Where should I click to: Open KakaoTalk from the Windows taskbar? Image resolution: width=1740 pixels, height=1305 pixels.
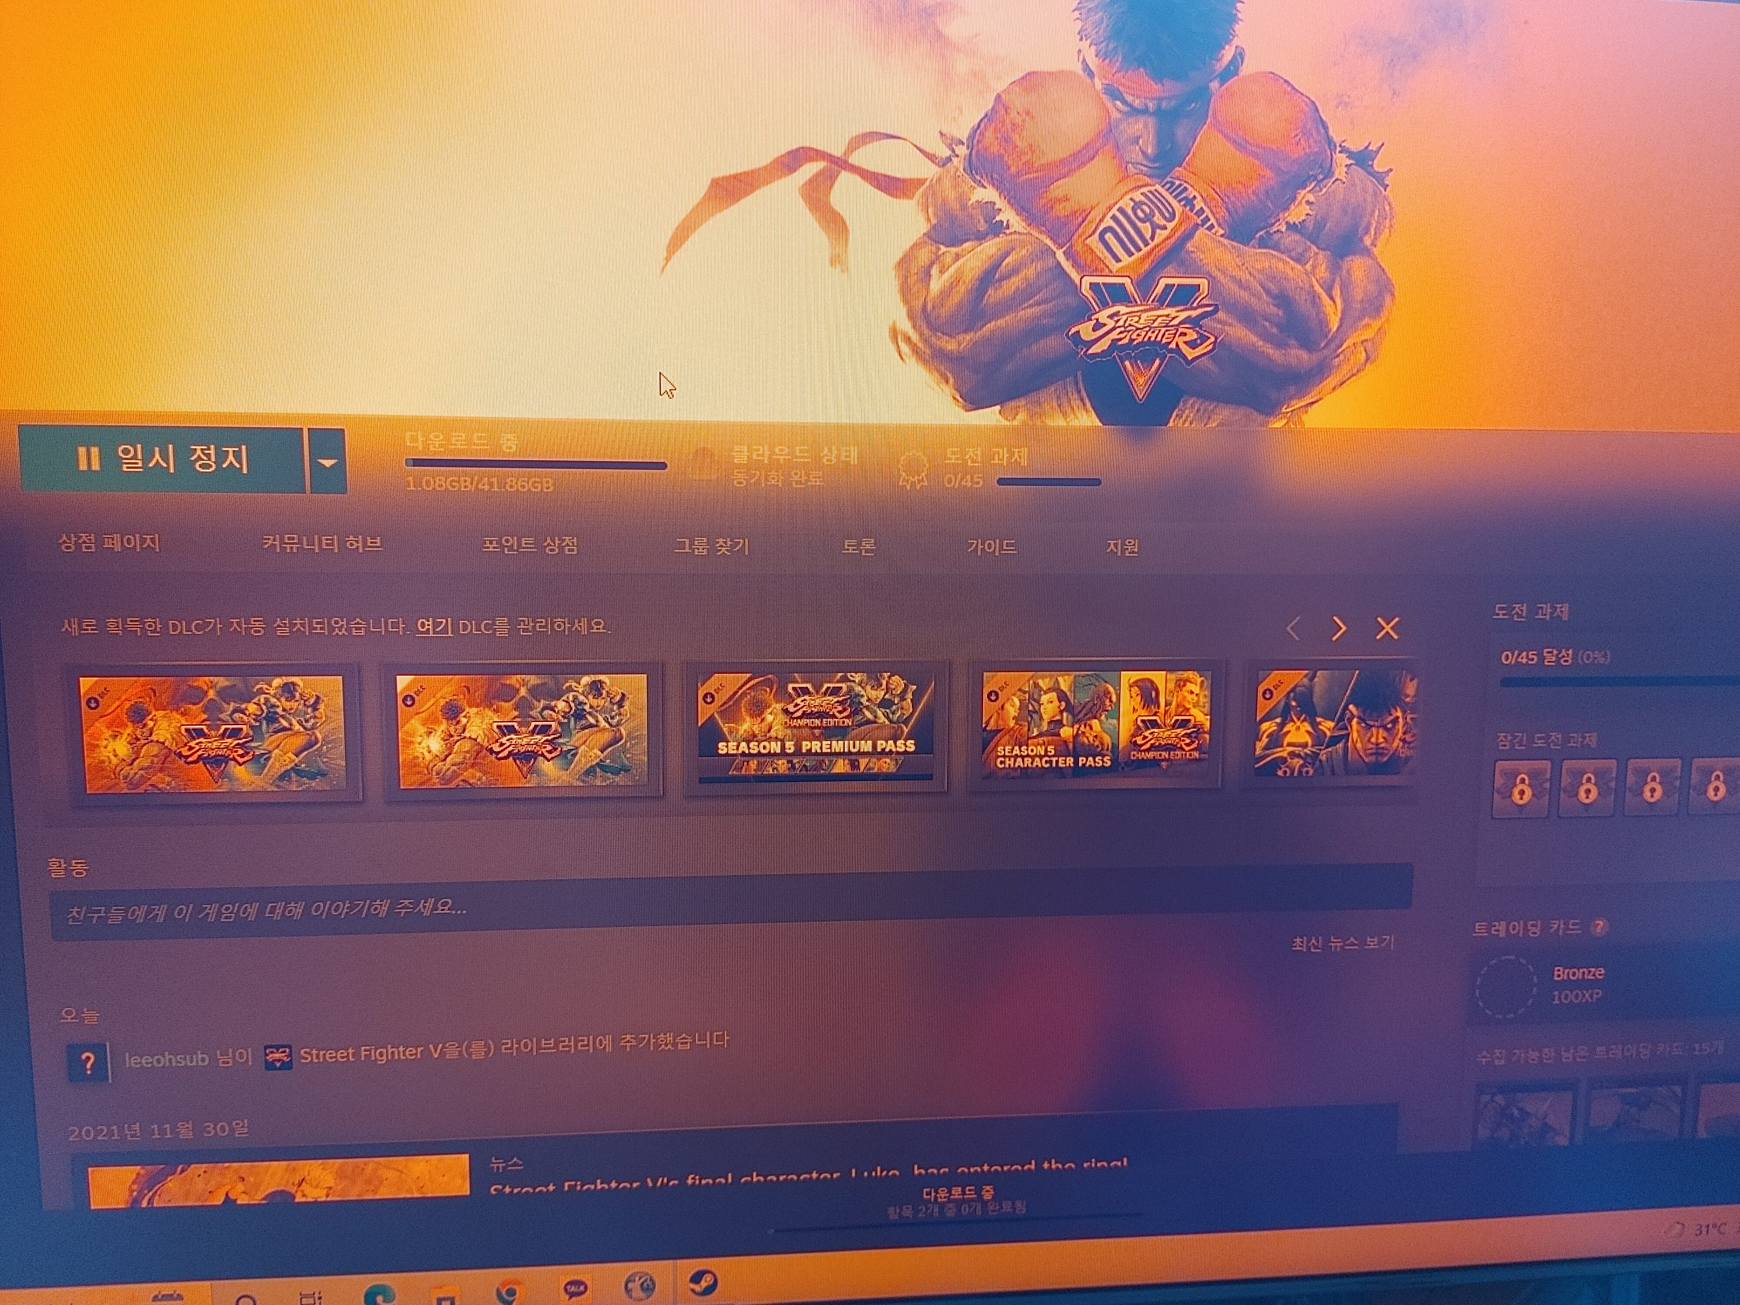[575, 1289]
